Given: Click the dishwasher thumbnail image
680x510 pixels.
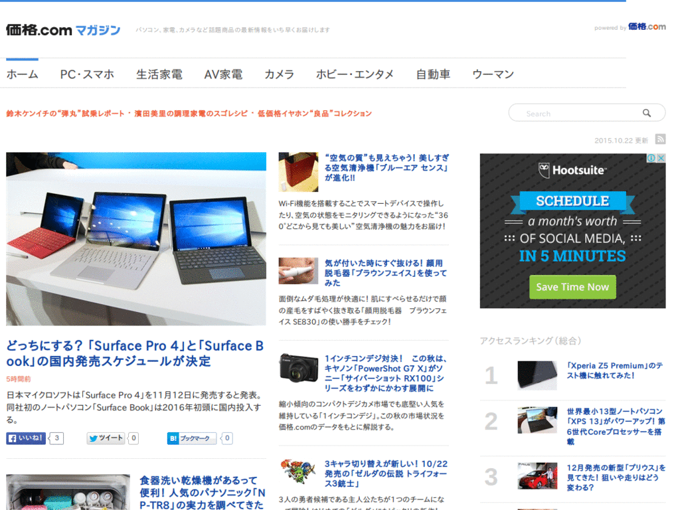Looking at the screenshot, I should click(x=68, y=492).
